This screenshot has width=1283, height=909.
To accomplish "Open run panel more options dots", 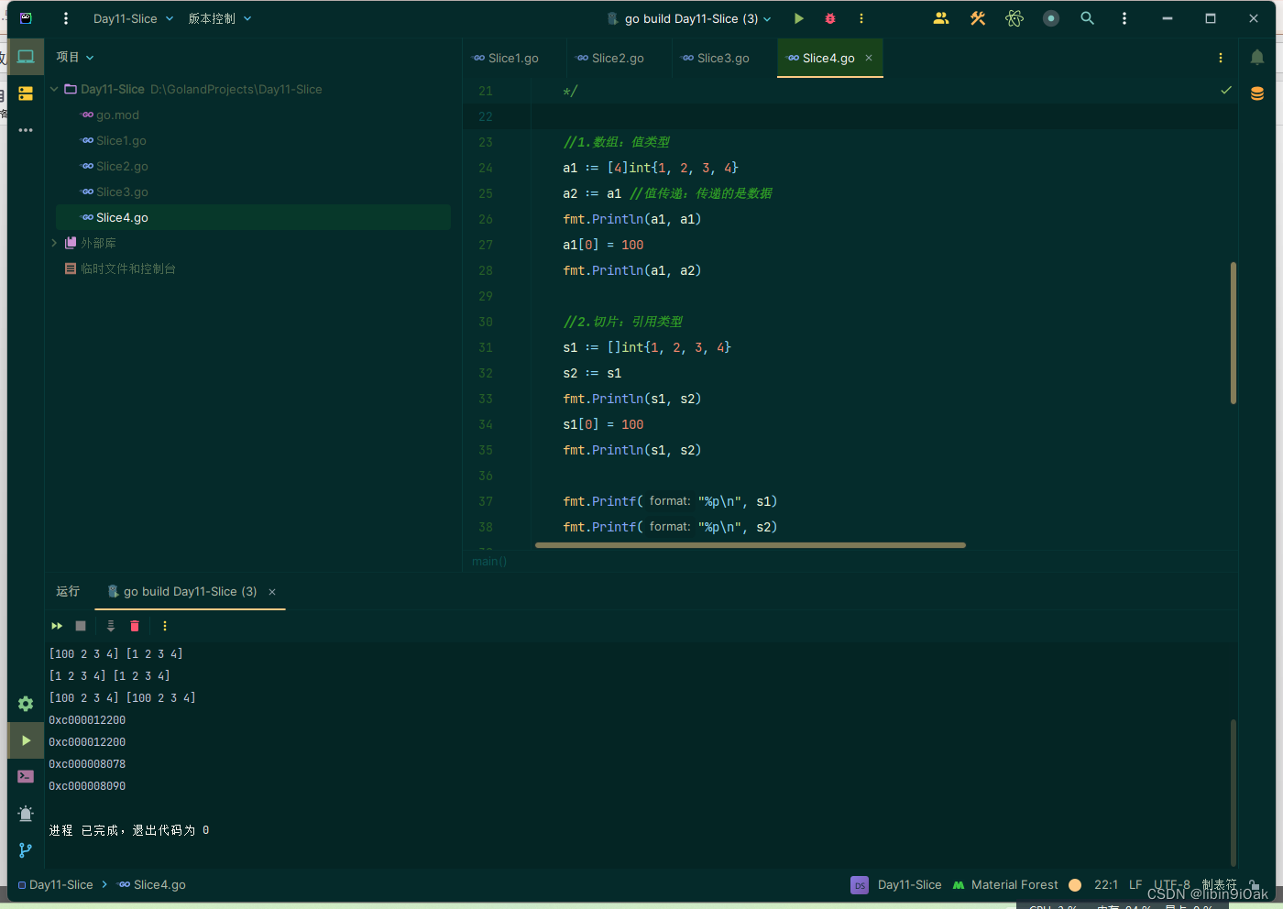I will [165, 626].
